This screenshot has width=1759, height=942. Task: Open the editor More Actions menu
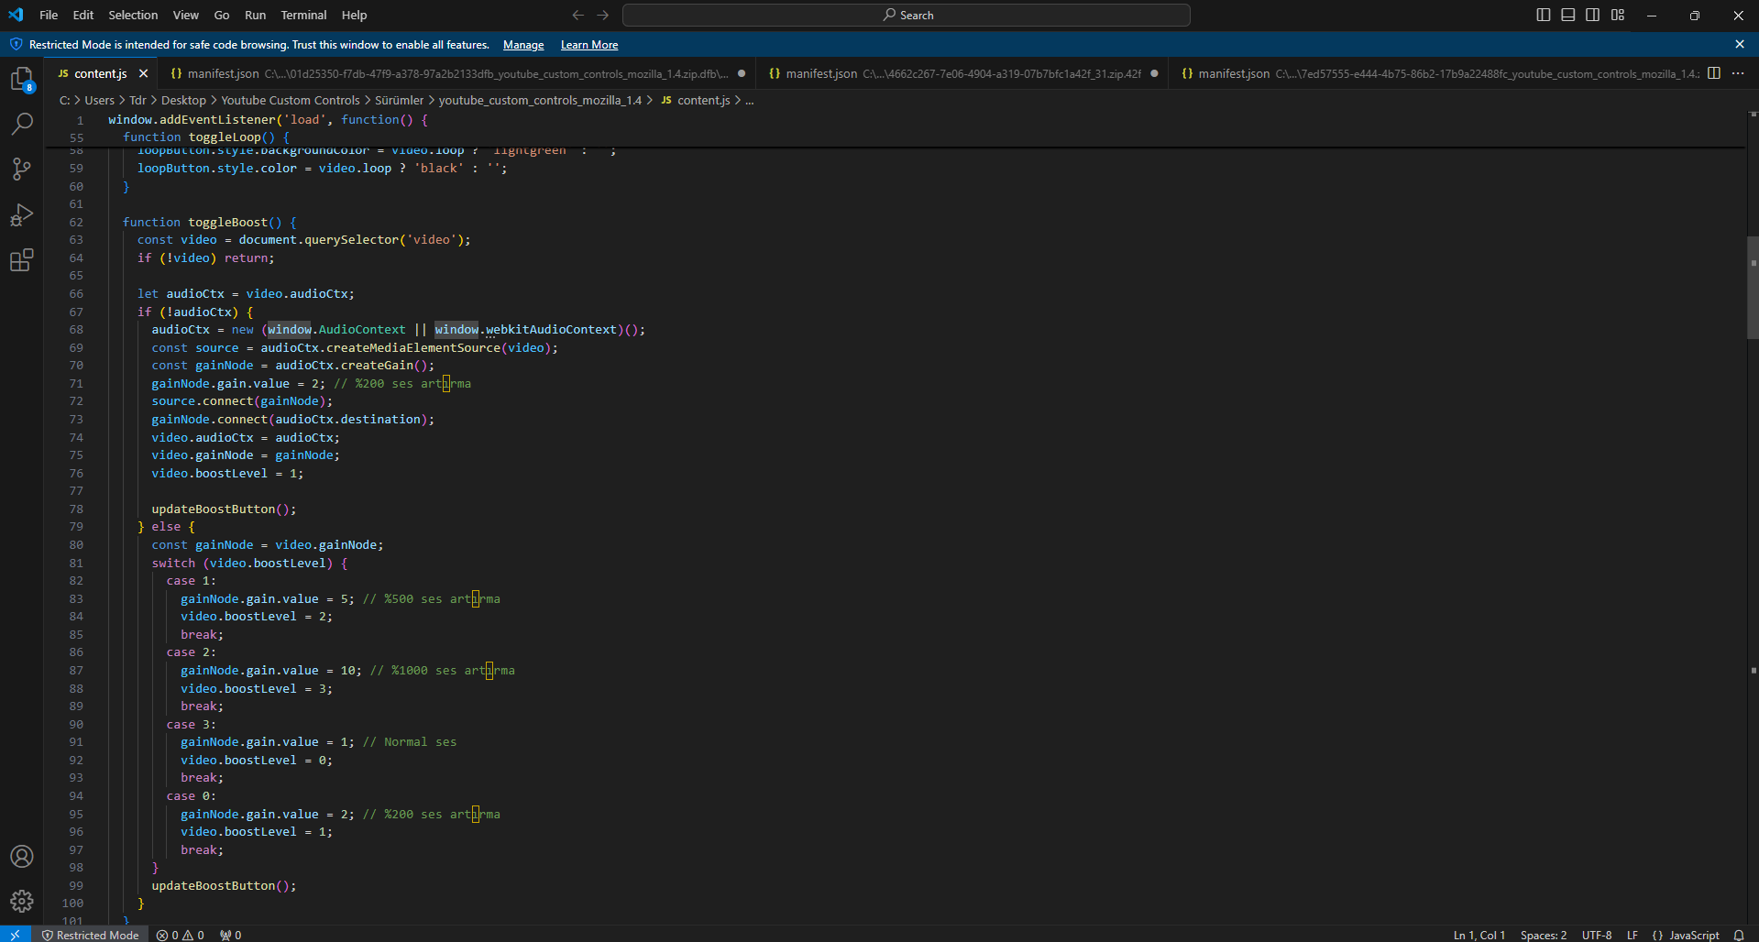1738,73
